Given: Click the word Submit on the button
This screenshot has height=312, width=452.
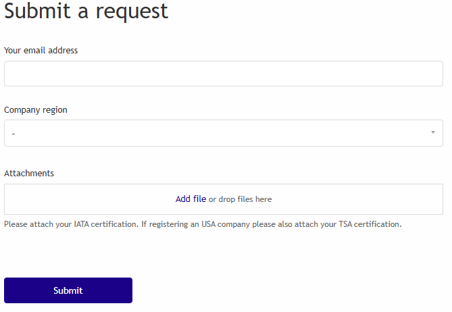Looking at the screenshot, I should click(x=68, y=290).
